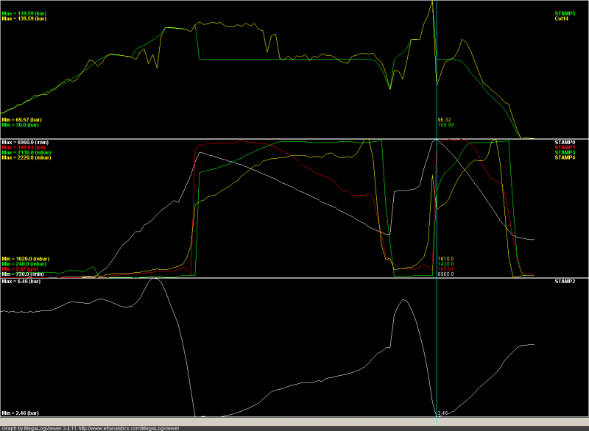The width and height of the screenshot is (589, 431).
Task: Select the STAMP3 legend label
Action: (564, 152)
